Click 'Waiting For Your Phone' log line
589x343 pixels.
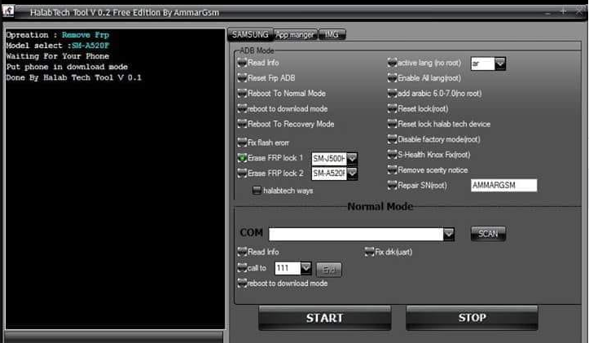tap(58, 56)
